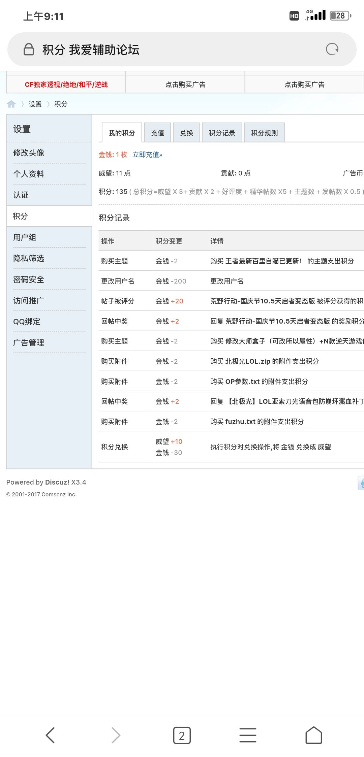View the 积分规则 tab
Viewport: 364px width, 757px height.
coord(264,133)
